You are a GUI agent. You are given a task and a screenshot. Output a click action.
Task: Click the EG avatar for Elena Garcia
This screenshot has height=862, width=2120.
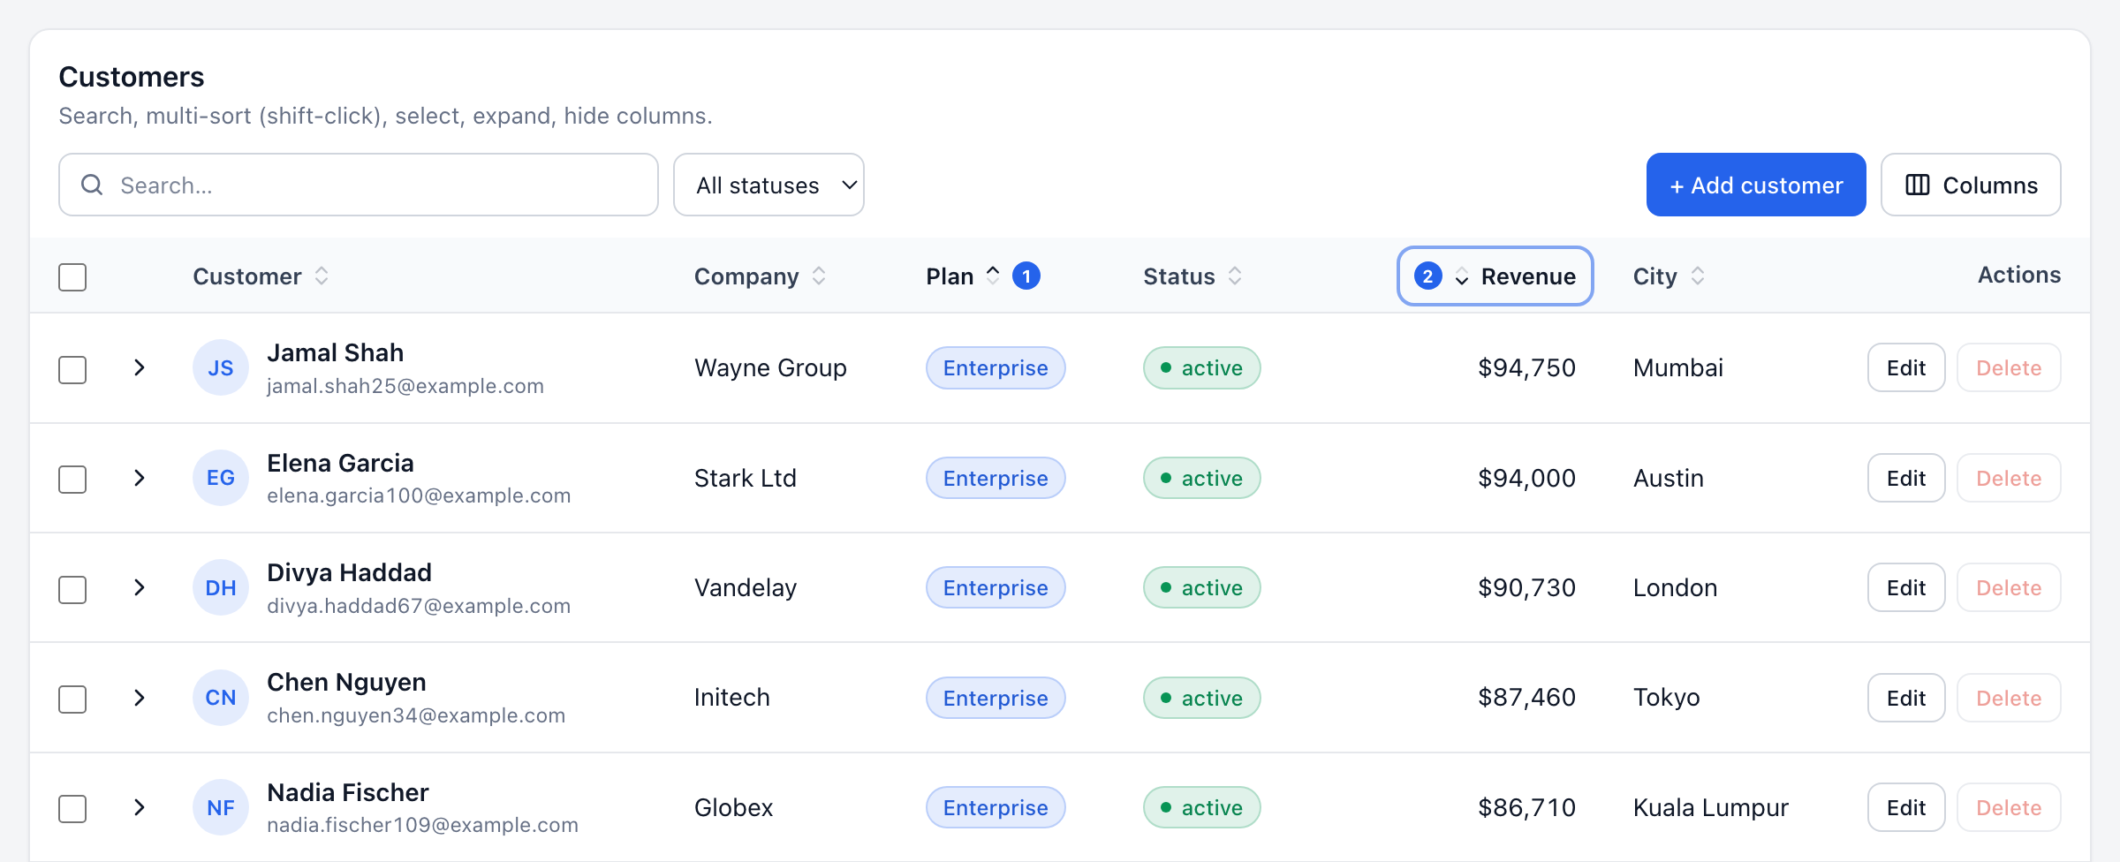click(x=221, y=478)
